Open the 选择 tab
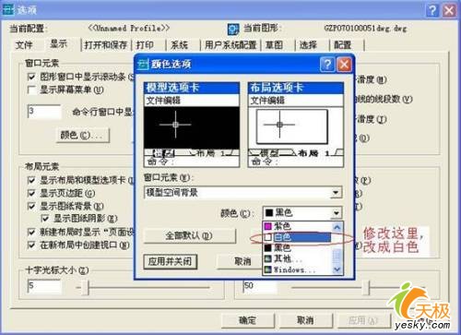This screenshot has width=461, height=335. (x=308, y=45)
